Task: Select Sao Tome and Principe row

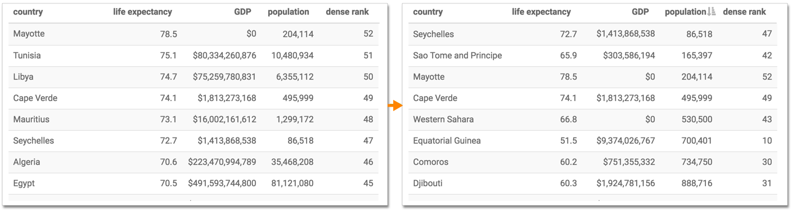Action: 593,56
